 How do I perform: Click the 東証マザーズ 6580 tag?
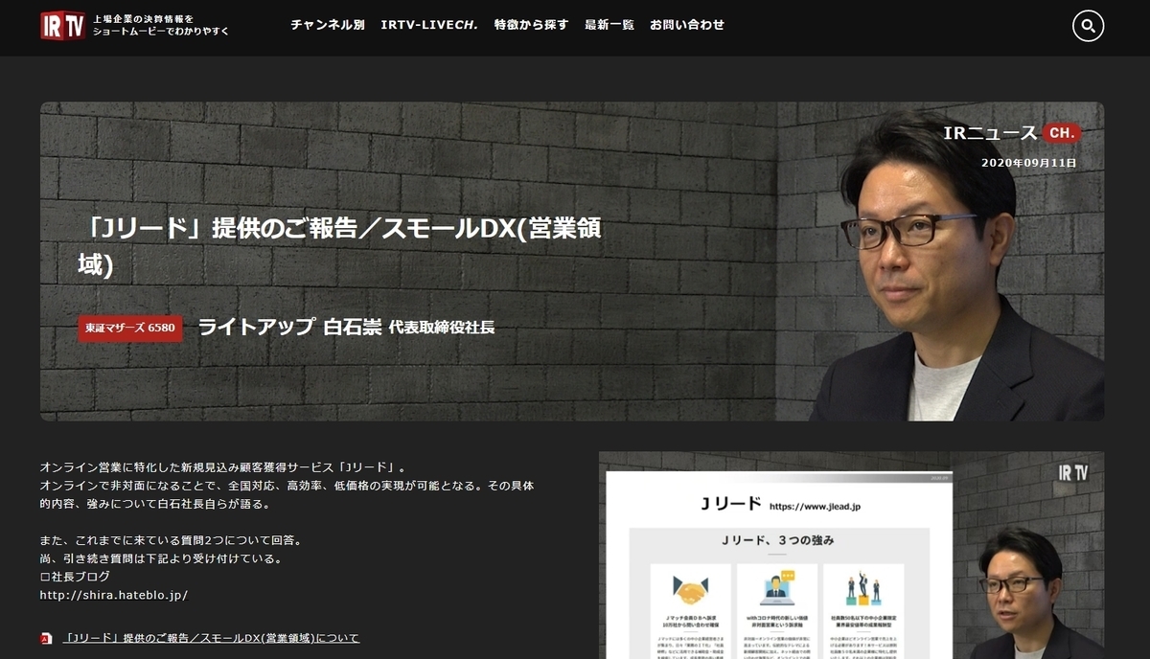pyautogui.click(x=130, y=327)
